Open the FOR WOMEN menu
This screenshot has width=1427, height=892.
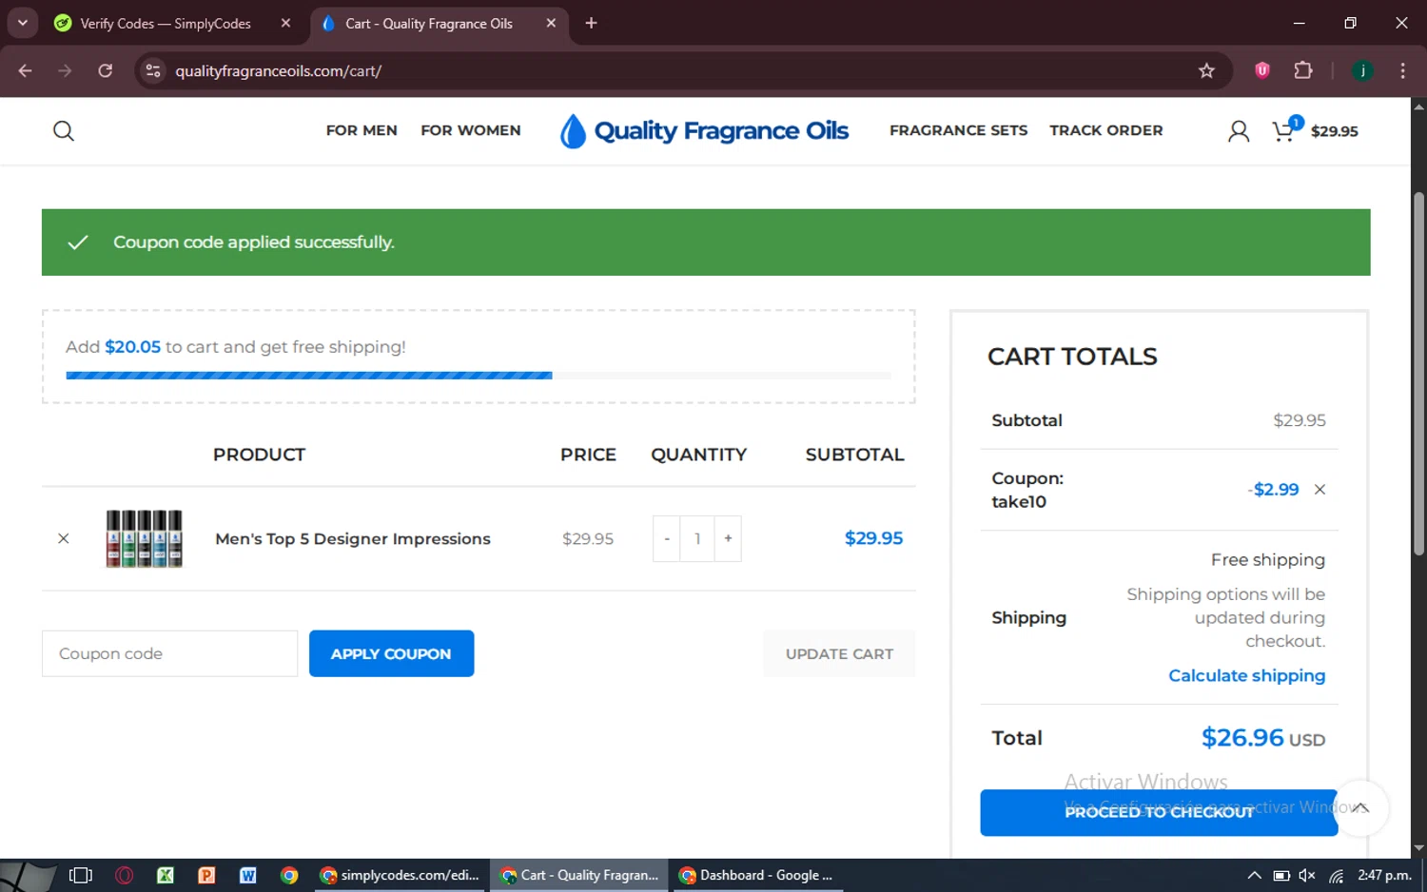471,130
